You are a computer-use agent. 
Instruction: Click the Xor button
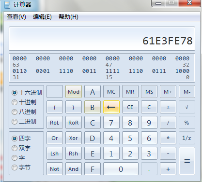pyautogui.click(x=74, y=138)
